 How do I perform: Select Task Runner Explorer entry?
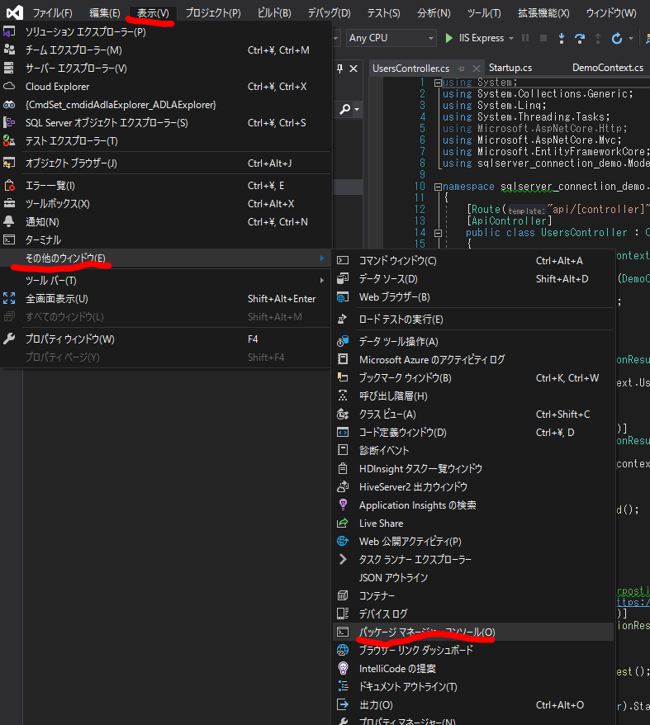pos(473,560)
